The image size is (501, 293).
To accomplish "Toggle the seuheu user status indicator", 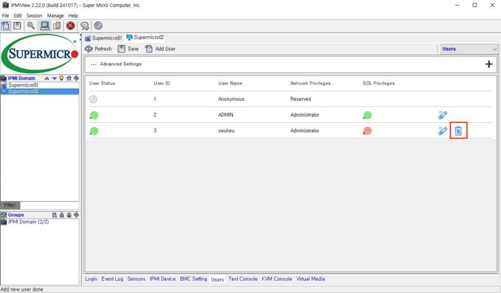I will pyautogui.click(x=93, y=131).
